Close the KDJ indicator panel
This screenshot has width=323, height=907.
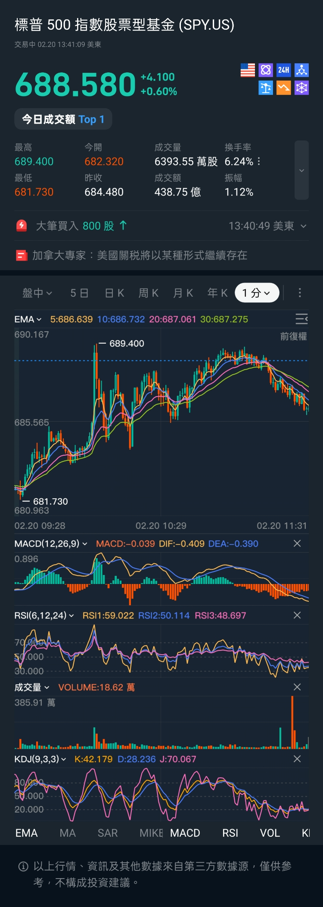click(x=297, y=759)
